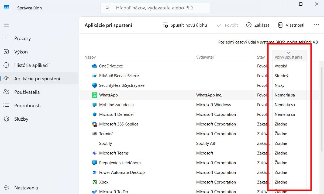Click the Prepojenie s telefónom icon
The height and width of the screenshot is (194, 324).
94,163
